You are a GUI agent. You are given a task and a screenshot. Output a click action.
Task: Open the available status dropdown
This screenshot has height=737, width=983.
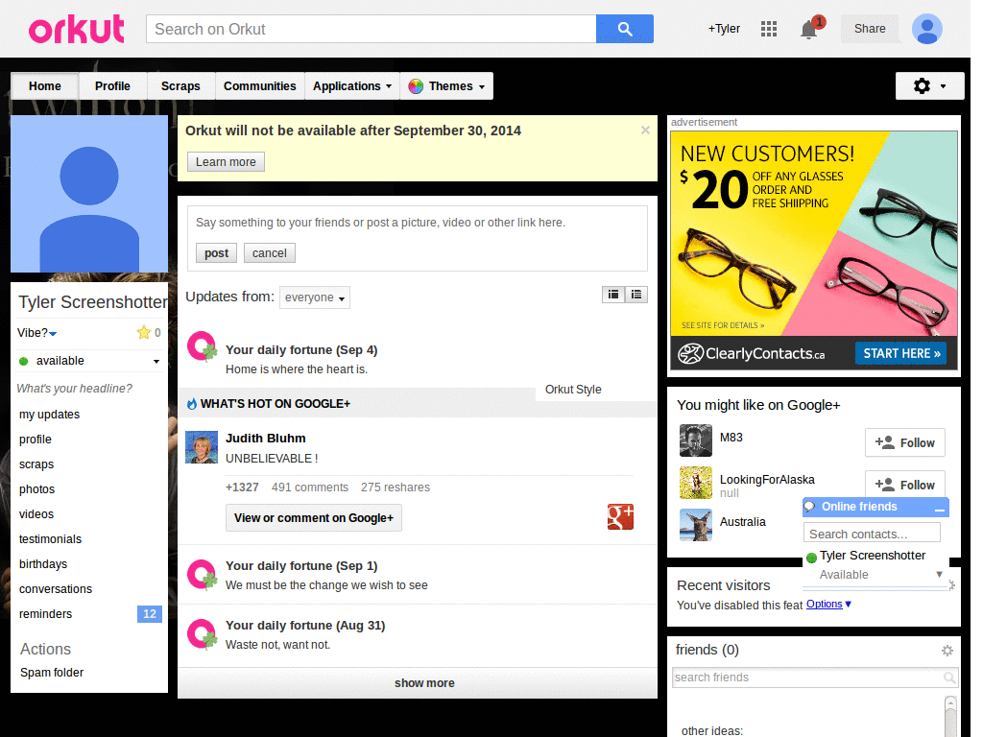click(156, 362)
